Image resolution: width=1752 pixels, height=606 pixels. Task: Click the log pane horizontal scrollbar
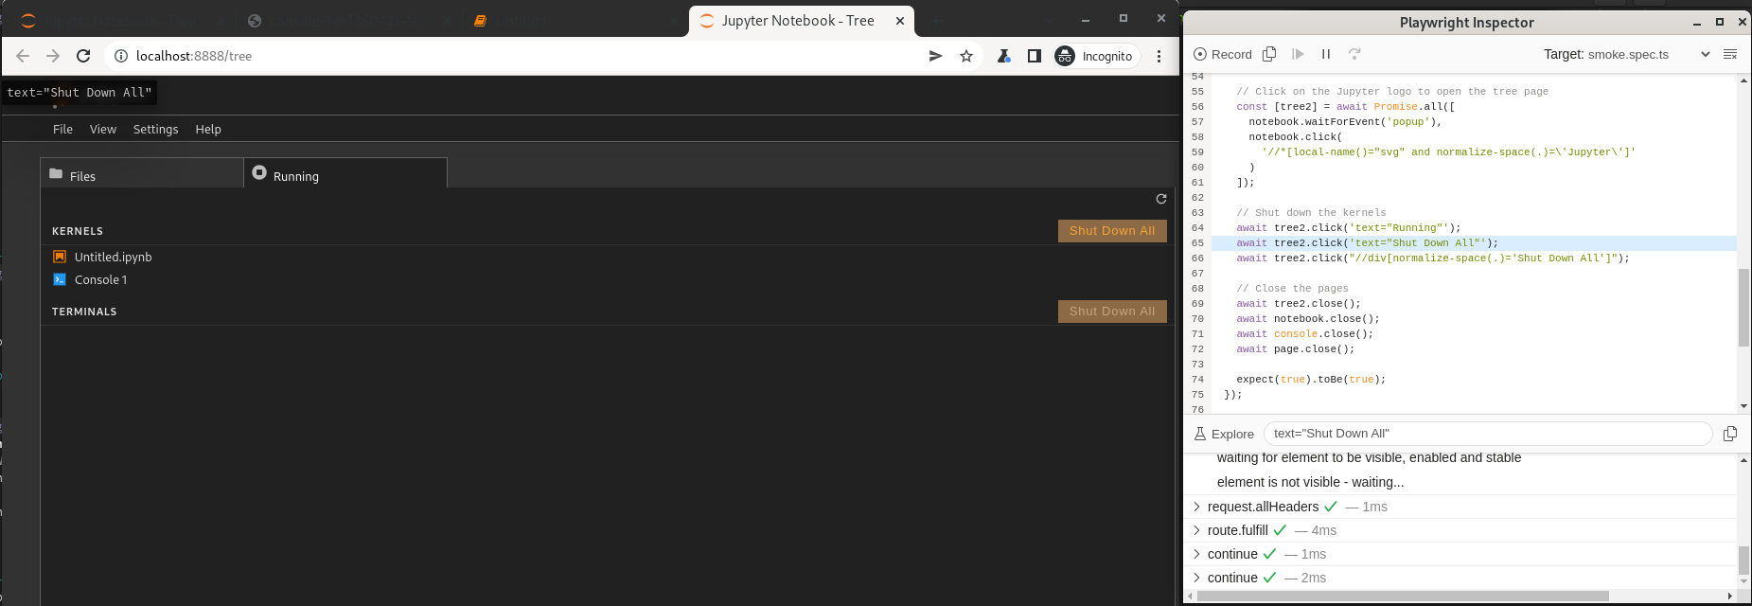tap(1403, 597)
